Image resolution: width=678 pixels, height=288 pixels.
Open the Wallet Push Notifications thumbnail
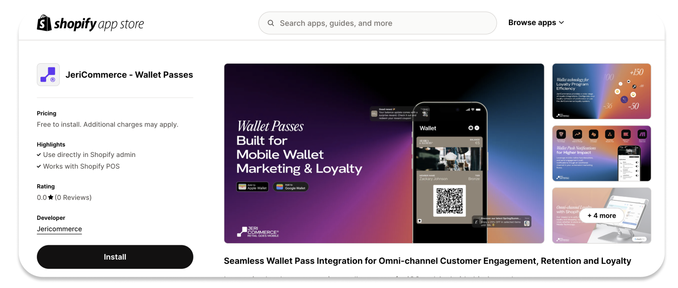(x=602, y=153)
